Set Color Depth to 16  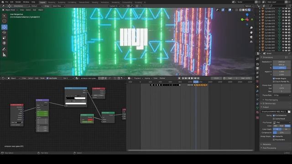286,129
